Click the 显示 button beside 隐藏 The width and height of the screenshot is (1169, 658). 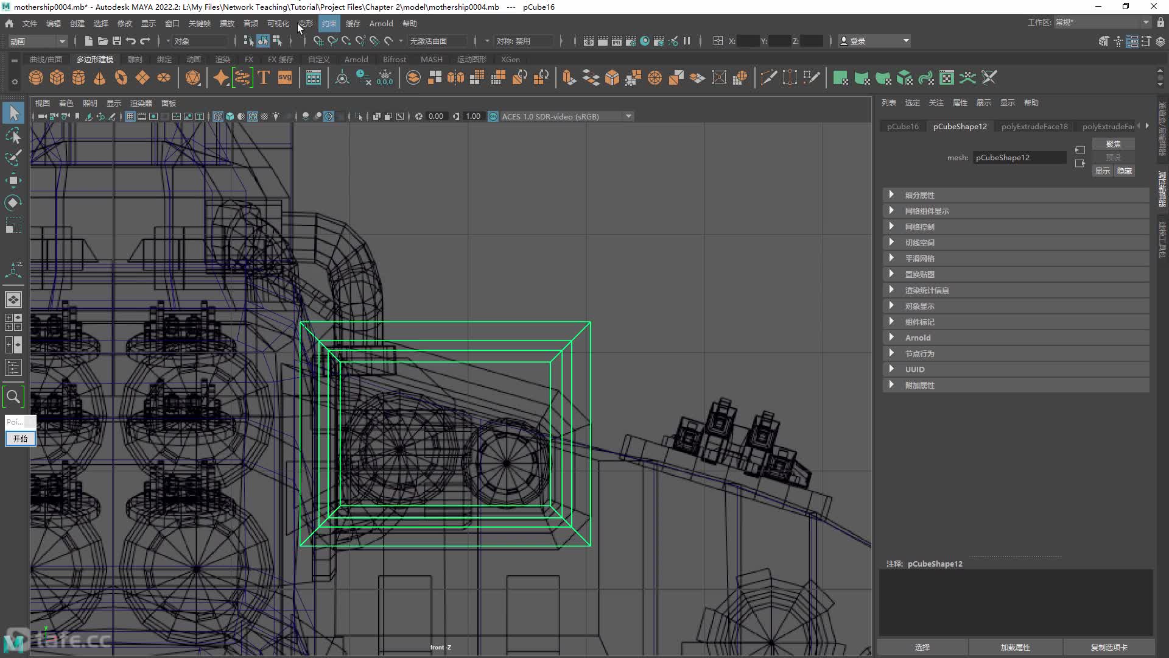point(1103,171)
